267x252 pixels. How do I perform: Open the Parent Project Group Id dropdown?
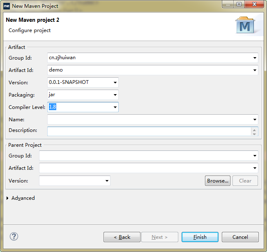tap(255, 156)
